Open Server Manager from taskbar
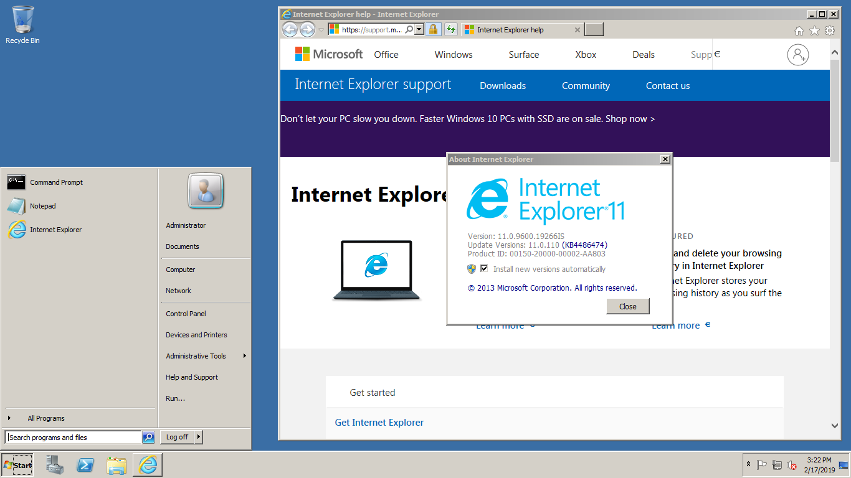Viewport: 851px width, 478px height. pos(55,465)
